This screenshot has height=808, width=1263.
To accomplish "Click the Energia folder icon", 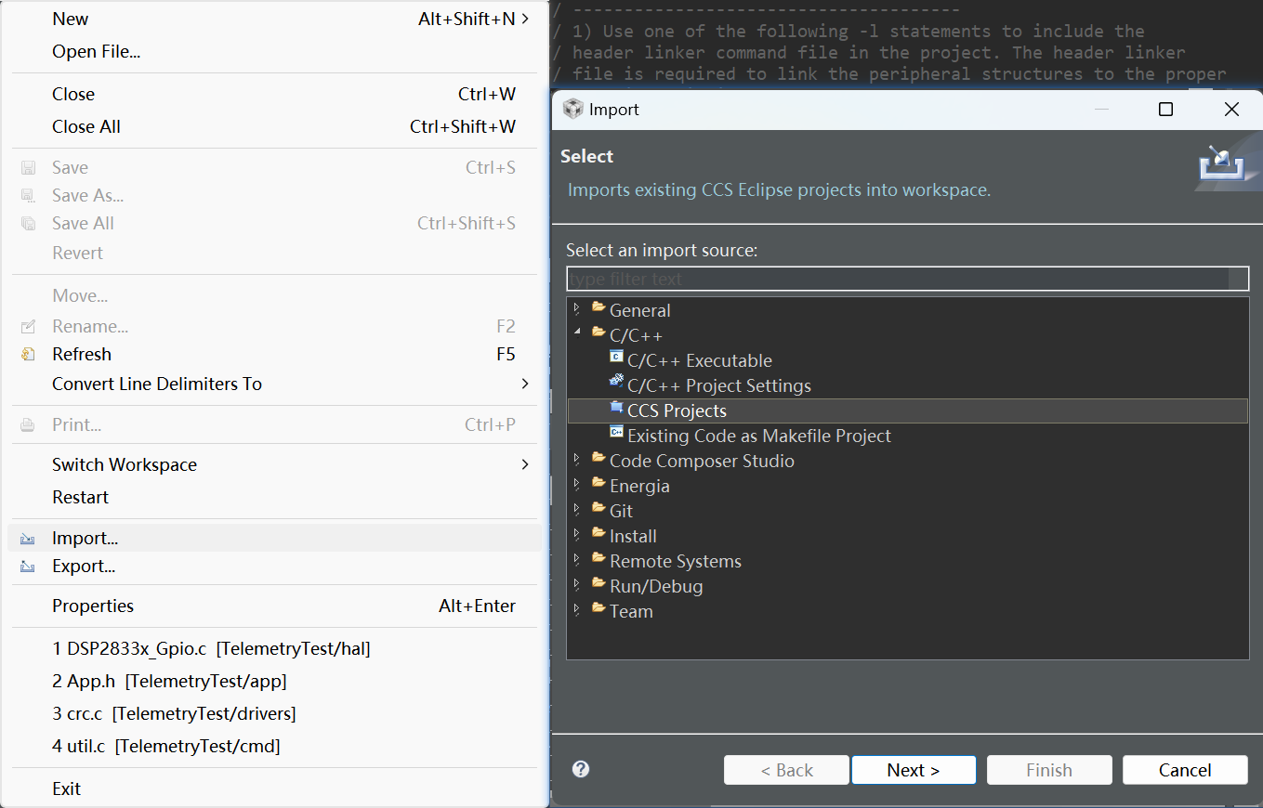I will point(599,483).
